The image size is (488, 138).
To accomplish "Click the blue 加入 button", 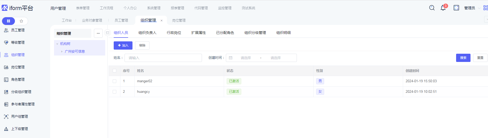I will 123,45.
